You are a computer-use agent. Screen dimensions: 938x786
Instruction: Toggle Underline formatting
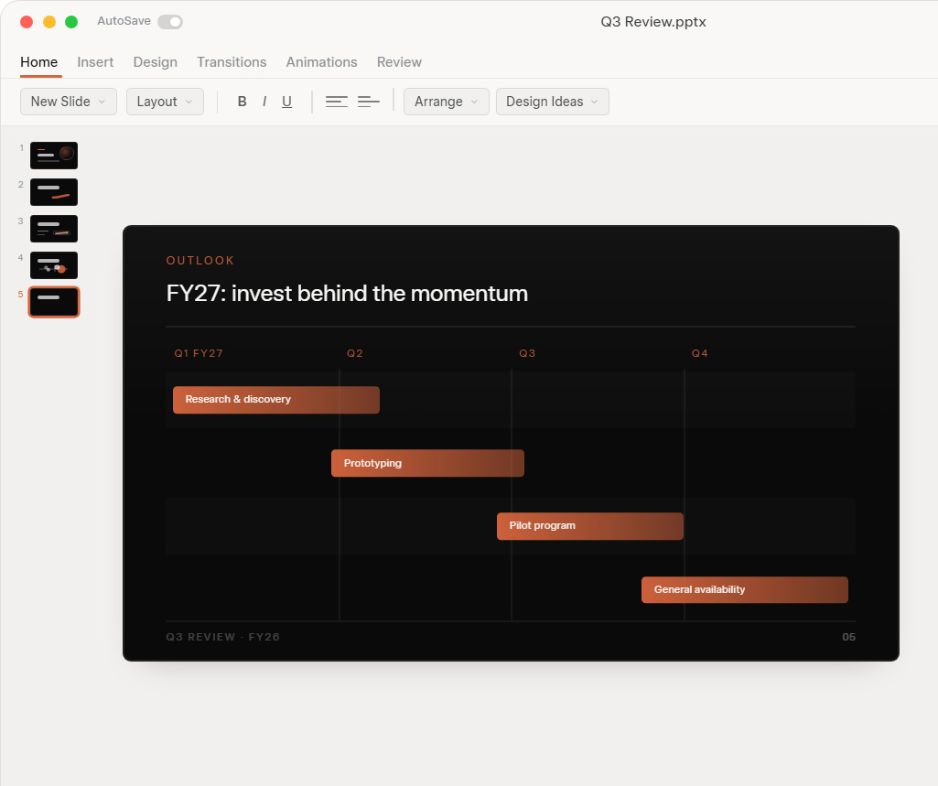[x=286, y=102]
